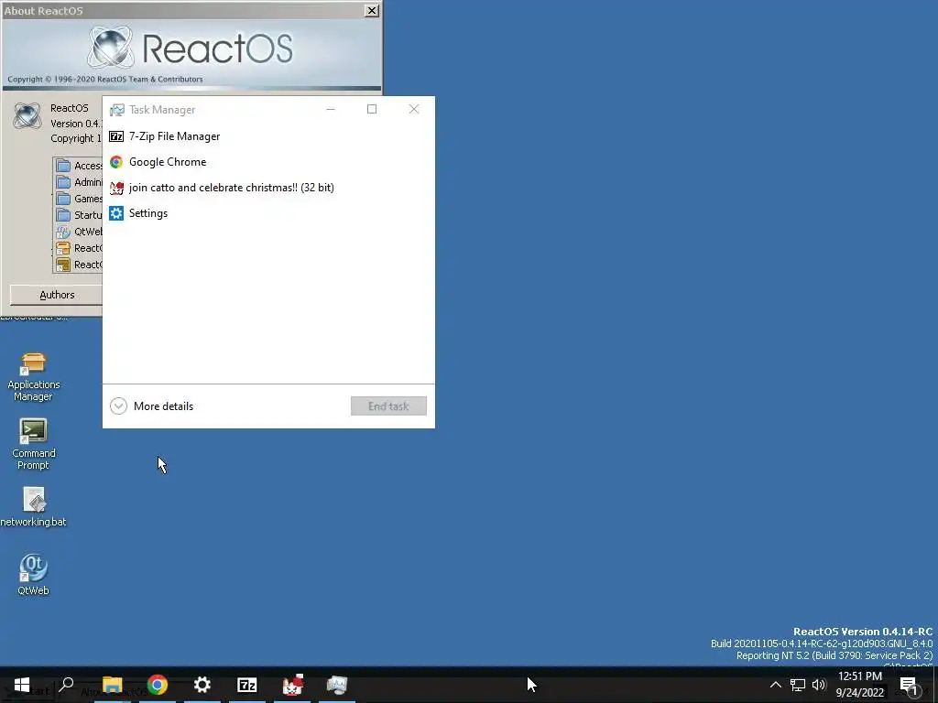Viewport: 938px width, 703px height.
Task: Close the About ReactOS dialog
Action: pyautogui.click(x=372, y=11)
